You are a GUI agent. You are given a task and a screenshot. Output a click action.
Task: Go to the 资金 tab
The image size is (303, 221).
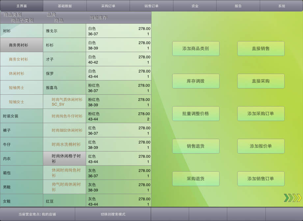point(195,6)
